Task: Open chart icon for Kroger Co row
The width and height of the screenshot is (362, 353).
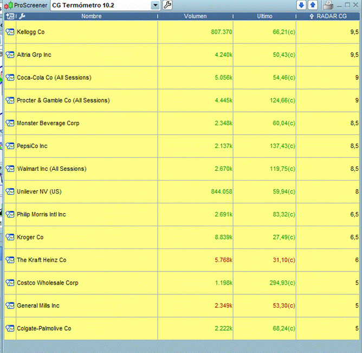Action: (x=10, y=237)
